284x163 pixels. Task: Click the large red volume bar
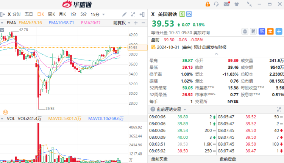(x=38, y=143)
